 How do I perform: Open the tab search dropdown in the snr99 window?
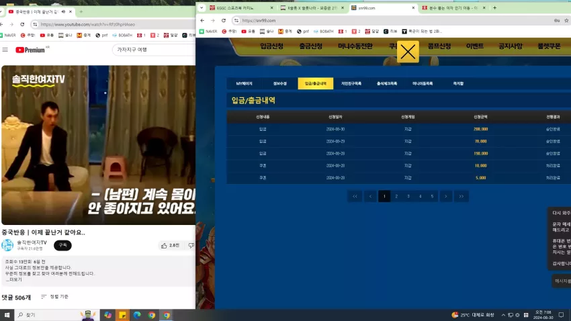pos(202,7)
